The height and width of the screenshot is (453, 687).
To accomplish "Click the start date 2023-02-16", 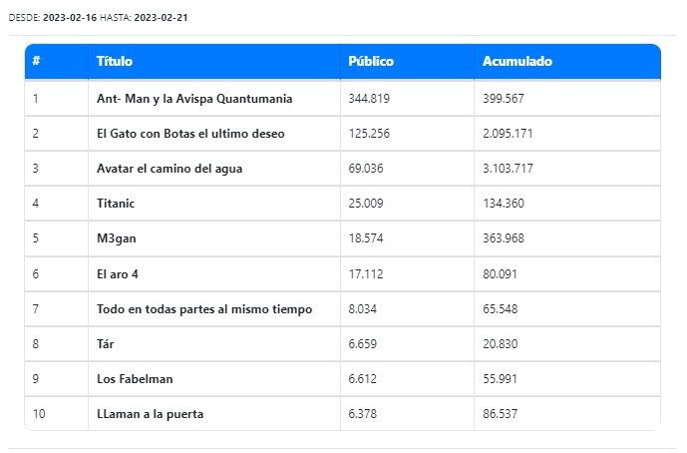I will (69, 19).
